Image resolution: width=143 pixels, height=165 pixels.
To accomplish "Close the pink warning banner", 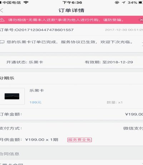I will [141, 20].
